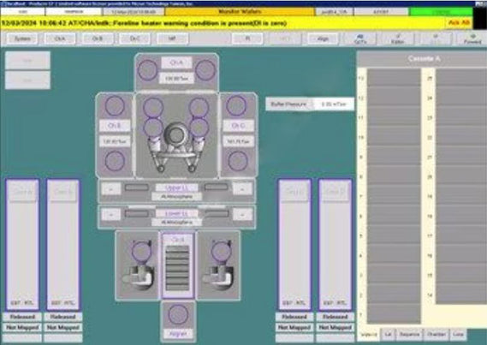This screenshot has height=345, width=487.
Task: Click the Ch A pressure readout
Action: click(x=176, y=79)
